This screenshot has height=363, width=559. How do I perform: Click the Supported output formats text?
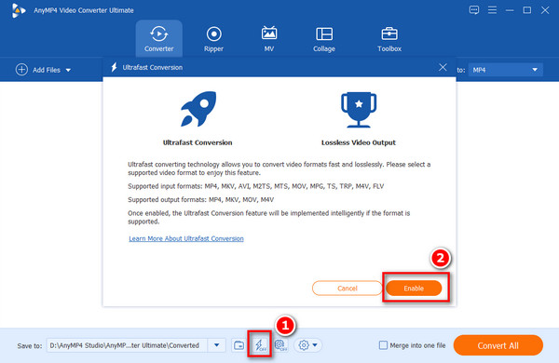tap(200, 199)
